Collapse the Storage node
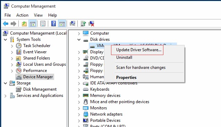This screenshot has width=221, height=127. click(6, 83)
